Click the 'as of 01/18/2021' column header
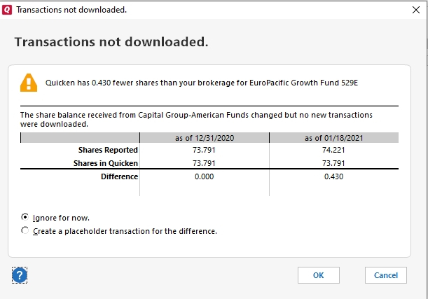The height and width of the screenshot is (299, 428). tap(334, 138)
